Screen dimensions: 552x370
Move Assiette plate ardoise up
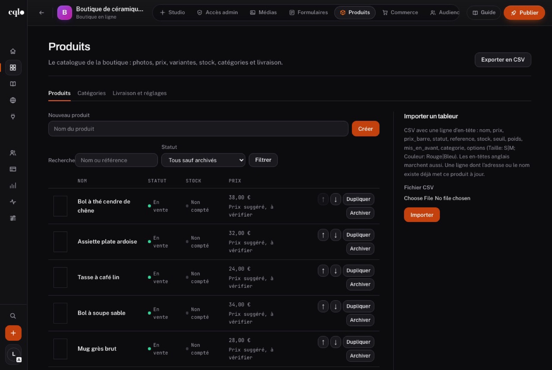click(x=323, y=235)
